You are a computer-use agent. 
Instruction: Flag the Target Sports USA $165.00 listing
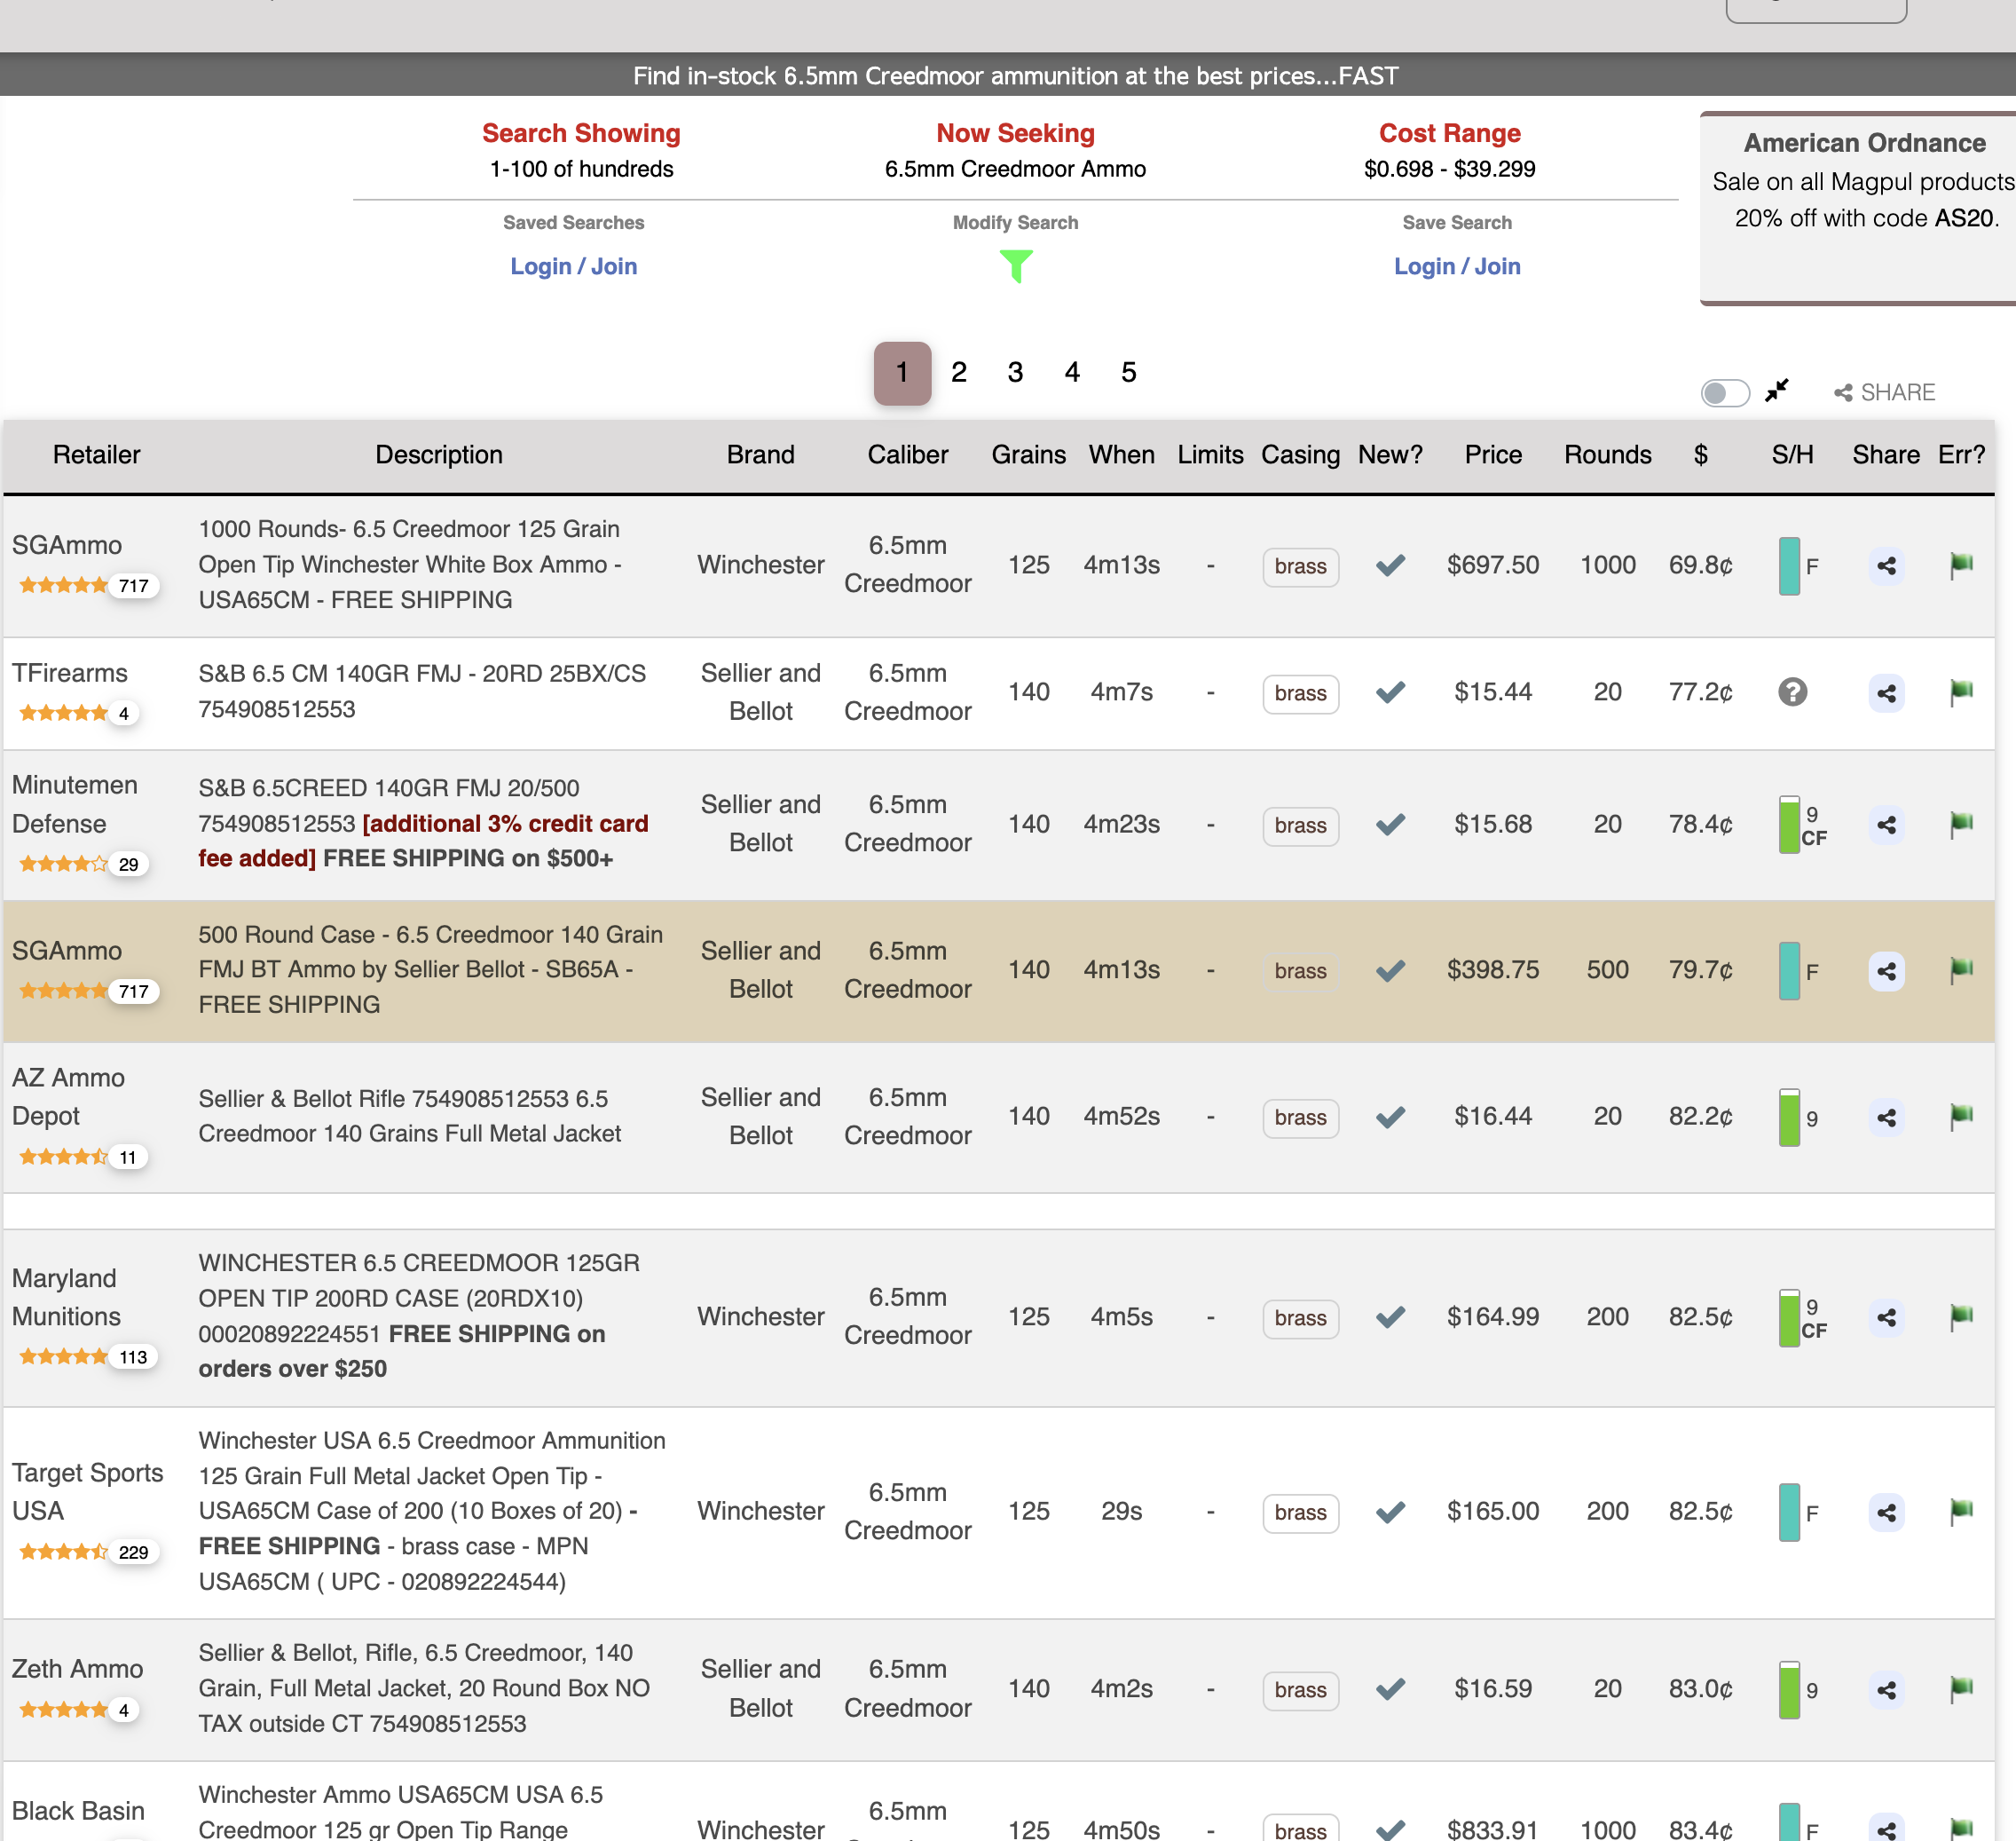(x=1961, y=1512)
